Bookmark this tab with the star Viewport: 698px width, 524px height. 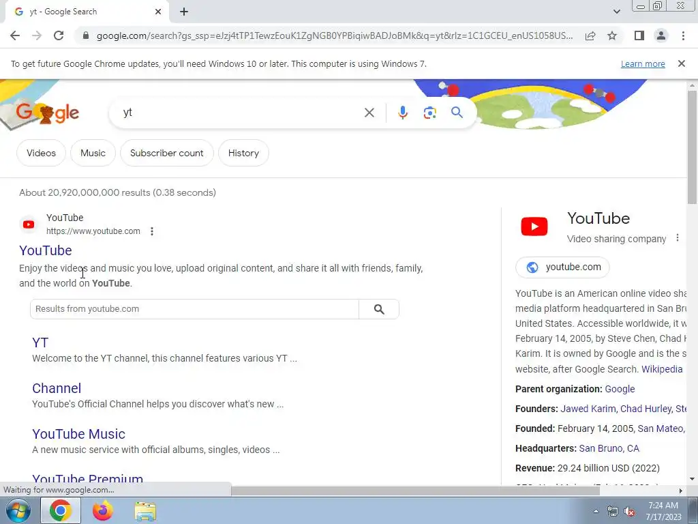tap(612, 35)
